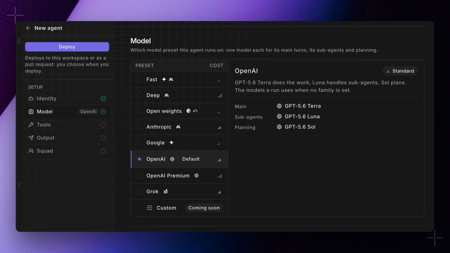Pick the Anthropic preset radio button

(x=139, y=127)
